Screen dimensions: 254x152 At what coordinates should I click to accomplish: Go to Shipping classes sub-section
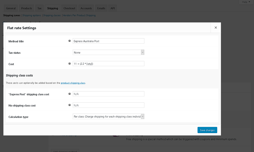coord(52,15)
